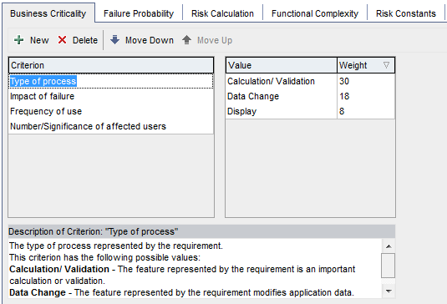This screenshot has width=447, height=304.
Task: Select the Impact of failure criterion
Action: 111,96
